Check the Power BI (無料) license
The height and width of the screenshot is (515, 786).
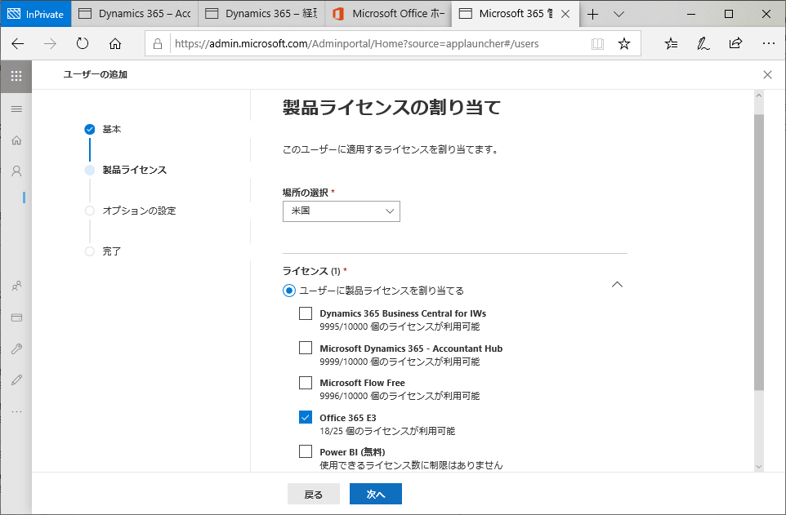point(306,451)
